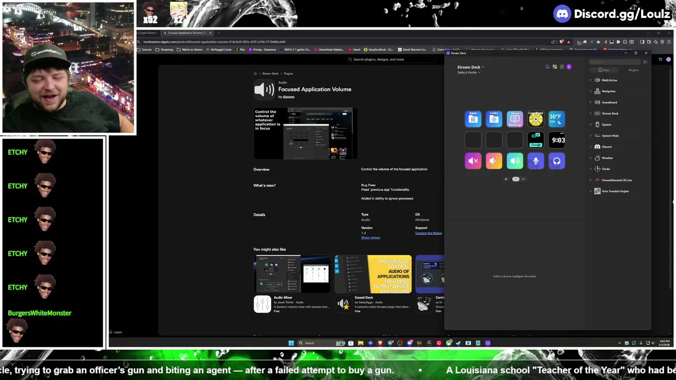Select the Google translate key
Screen dimensions: 676x380
[x=536, y=140]
